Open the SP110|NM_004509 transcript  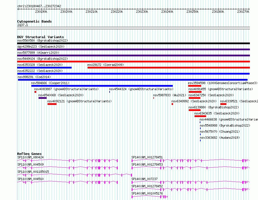68,168
